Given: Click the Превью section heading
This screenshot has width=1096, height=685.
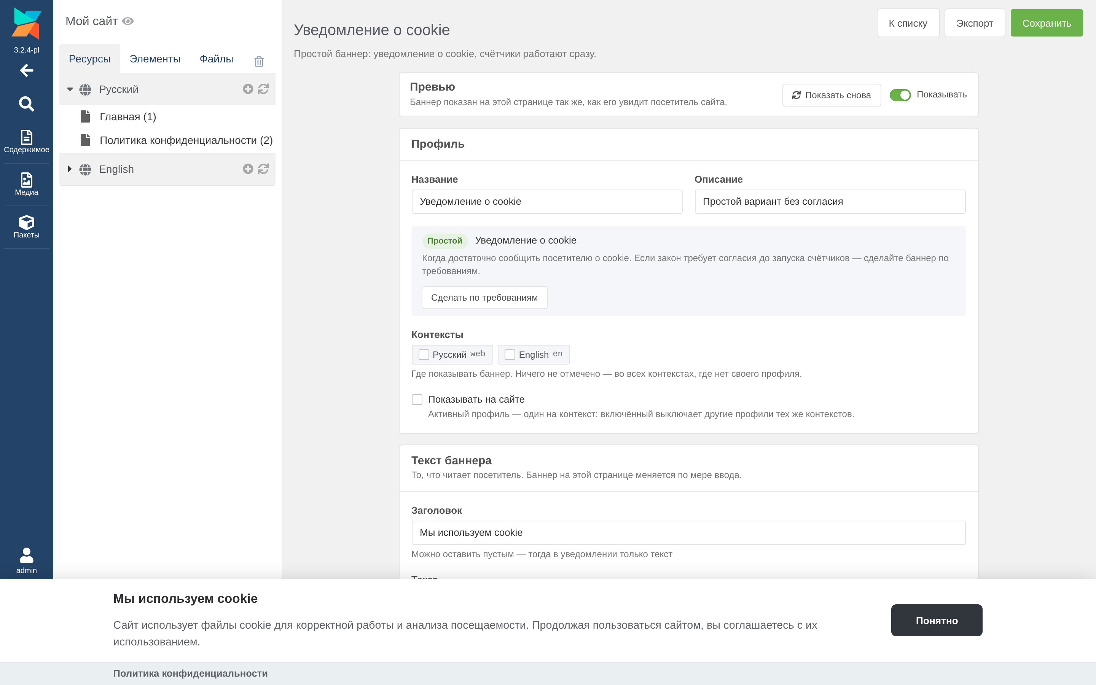Looking at the screenshot, I should click(433, 86).
